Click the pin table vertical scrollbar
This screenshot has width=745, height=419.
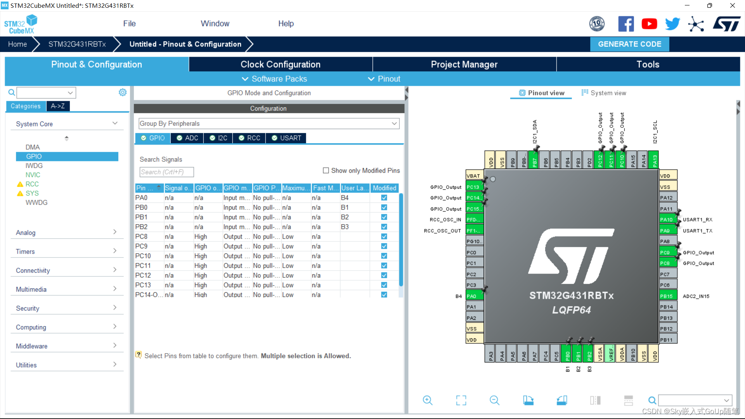click(401, 240)
